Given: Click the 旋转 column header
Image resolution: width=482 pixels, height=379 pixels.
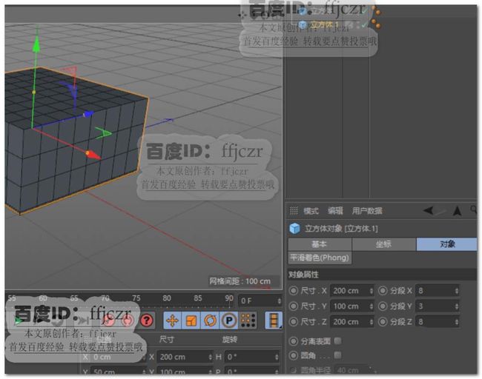Looking at the screenshot, I should click(x=229, y=339).
